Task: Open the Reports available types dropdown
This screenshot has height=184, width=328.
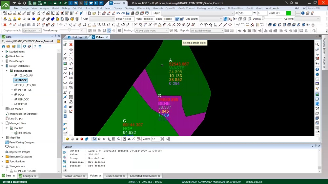Action: click(207, 30)
